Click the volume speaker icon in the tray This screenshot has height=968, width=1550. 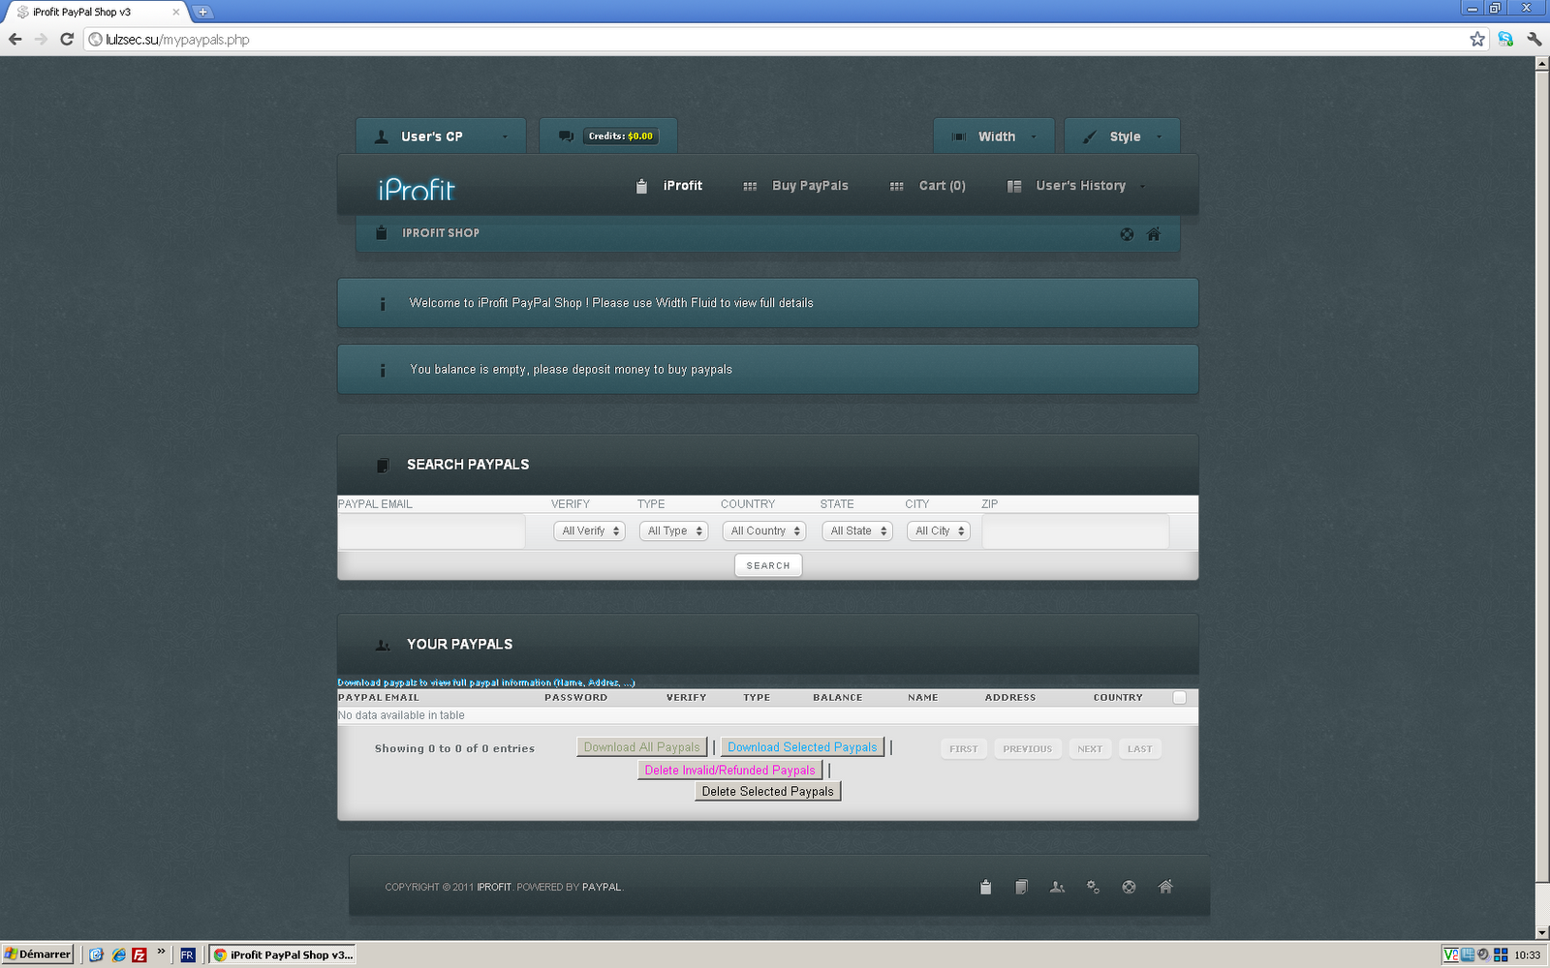(x=1483, y=954)
